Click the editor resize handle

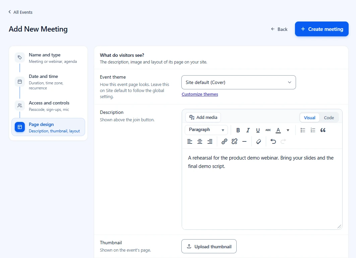click(340, 227)
